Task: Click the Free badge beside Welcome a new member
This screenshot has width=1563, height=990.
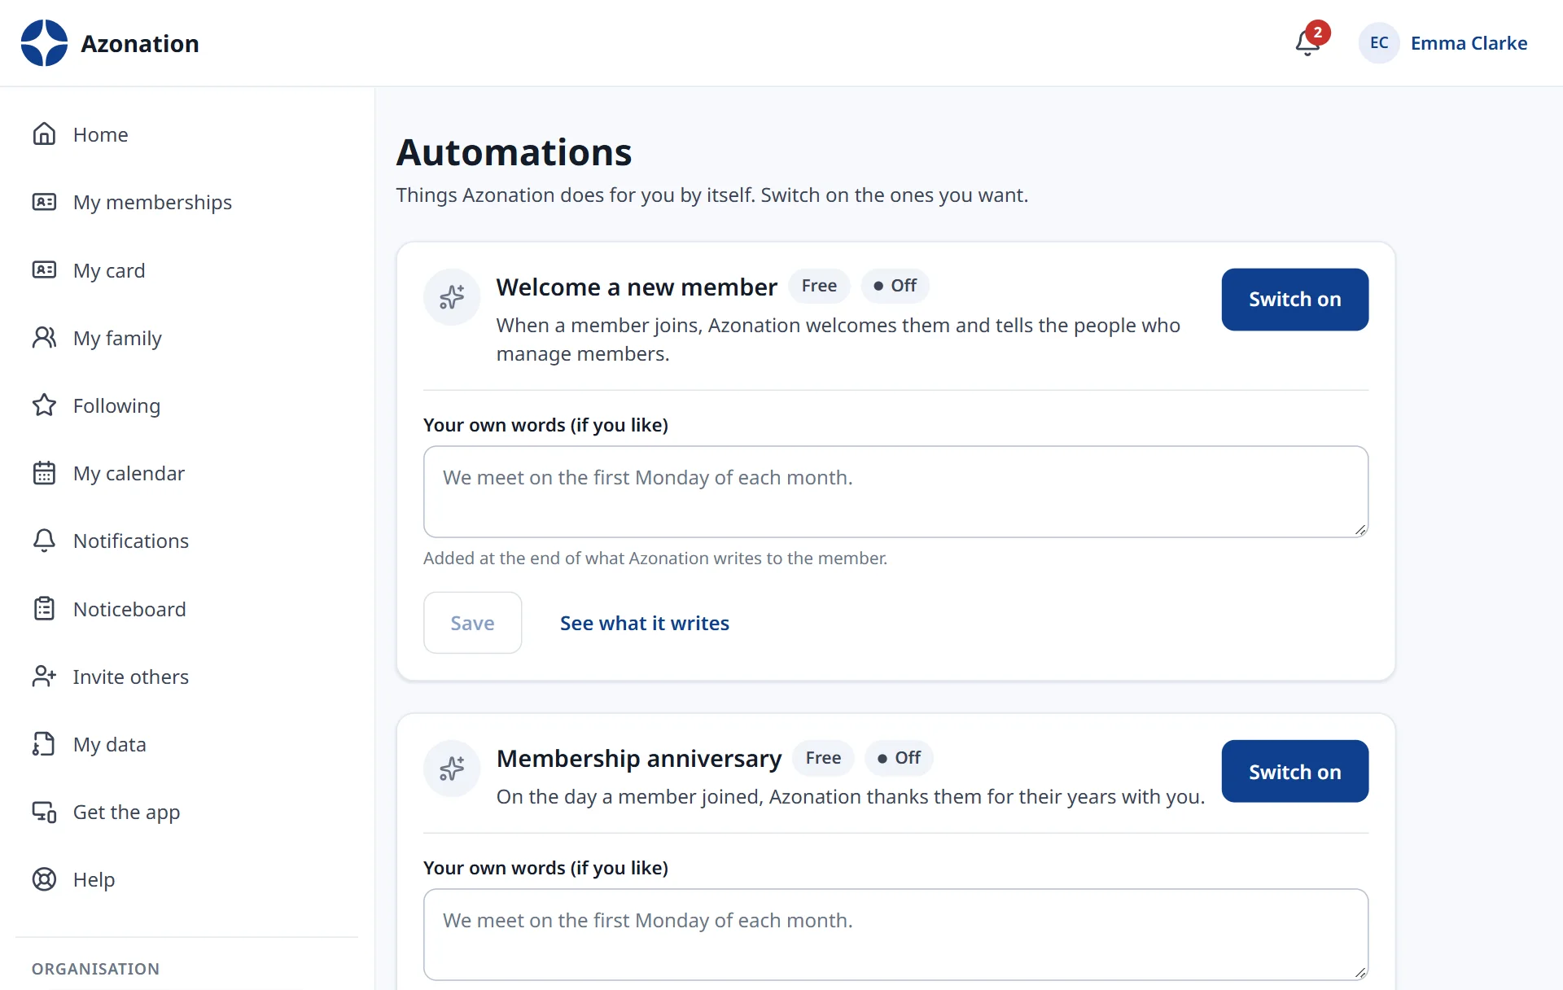Action: (819, 286)
